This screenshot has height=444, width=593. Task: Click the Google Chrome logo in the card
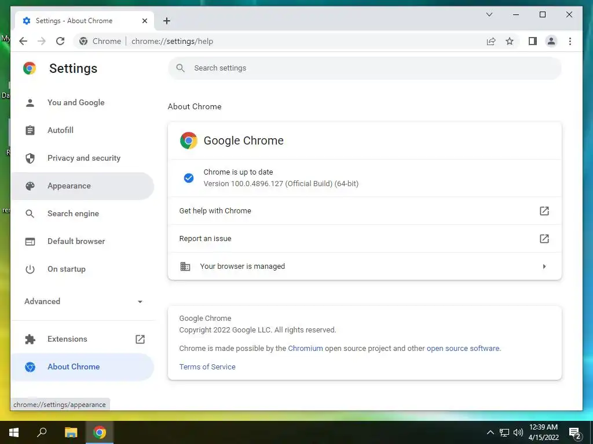189,140
